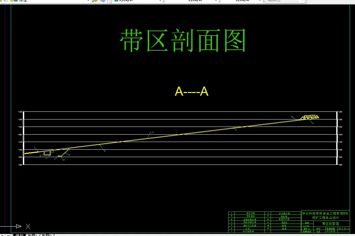
Task: Pick the yellow hatched surface mound shape
Action: [310, 117]
